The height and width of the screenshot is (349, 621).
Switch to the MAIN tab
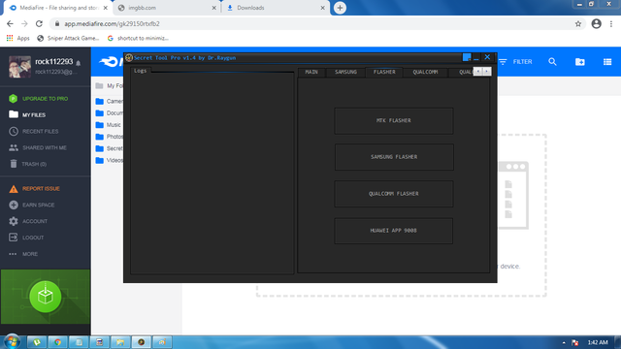311,72
